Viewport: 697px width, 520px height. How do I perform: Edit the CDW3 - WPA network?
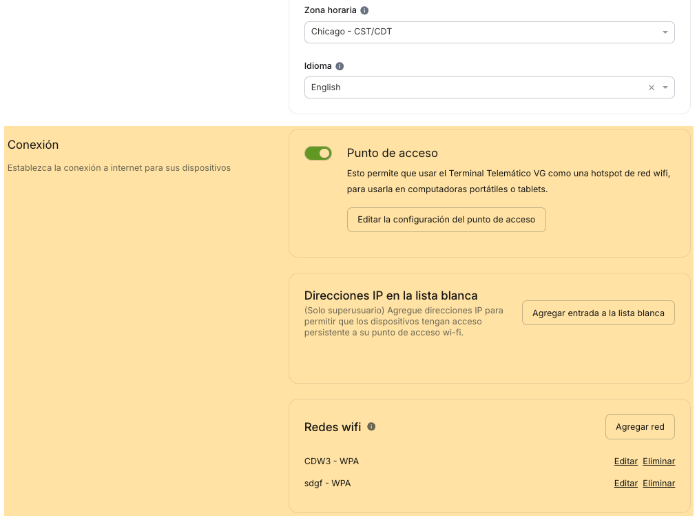625,461
